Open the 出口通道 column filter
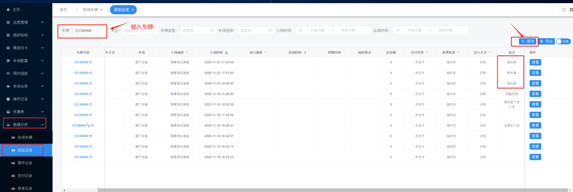Viewport: 573px width, 192px height. pos(265,52)
